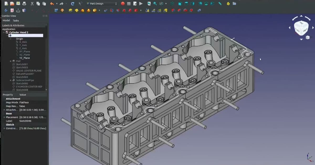Choose the Fillet tool icon

[x=173, y=11]
